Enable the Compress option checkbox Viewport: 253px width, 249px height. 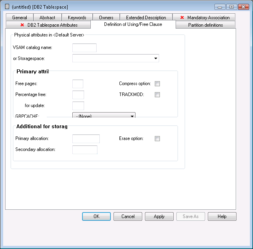tap(158, 84)
